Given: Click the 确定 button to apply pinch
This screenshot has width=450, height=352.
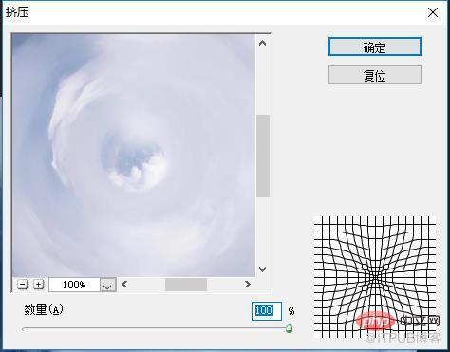Looking at the screenshot, I should (375, 46).
